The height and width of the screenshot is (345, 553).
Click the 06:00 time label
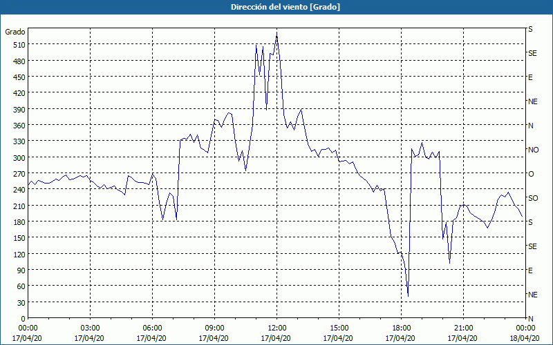pos(152,328)
